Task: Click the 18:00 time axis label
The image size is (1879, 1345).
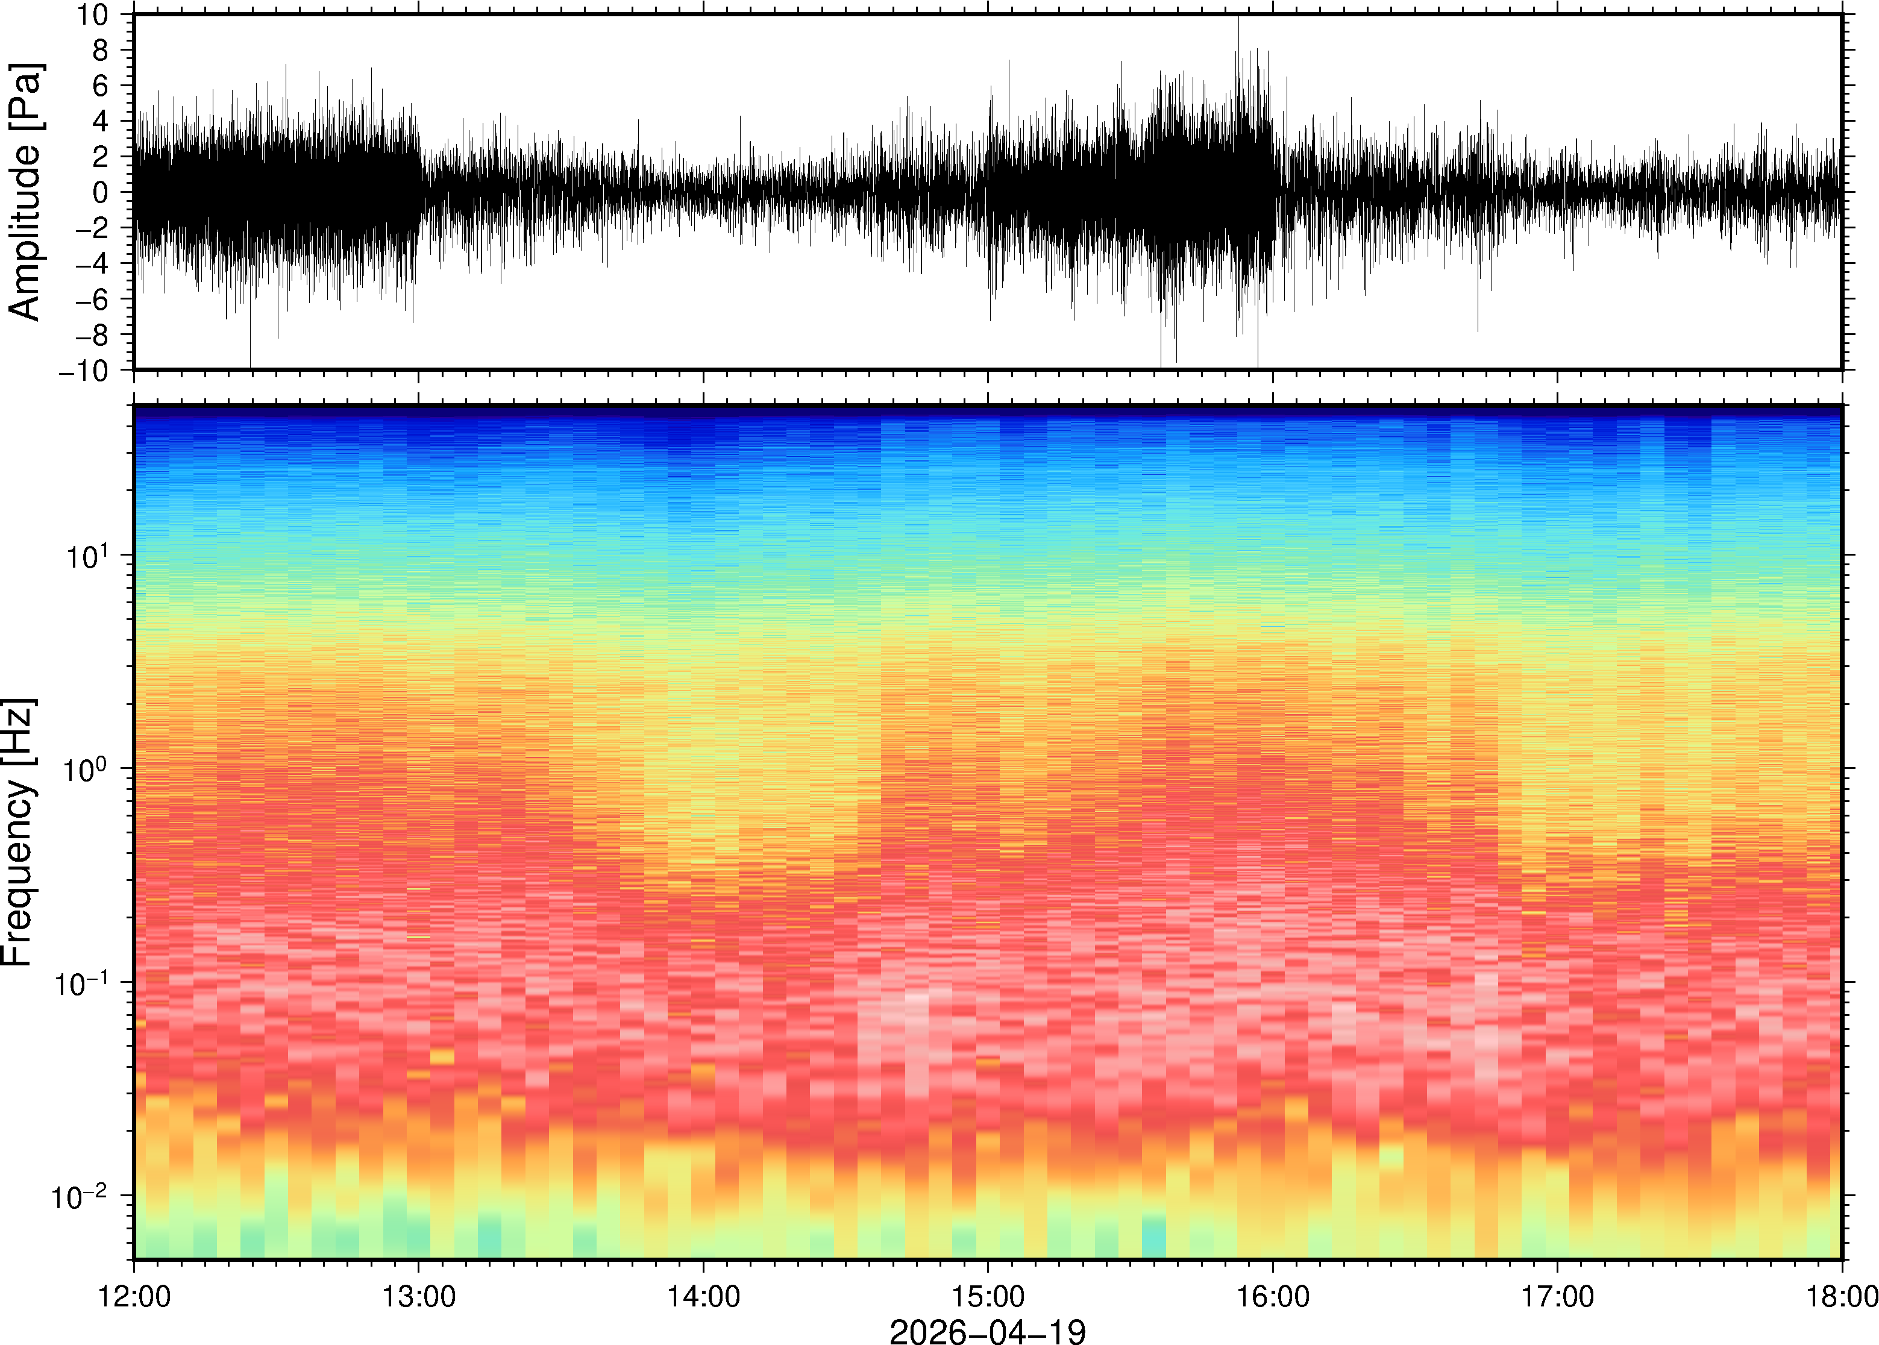Action: [x=1842, y=1296]
